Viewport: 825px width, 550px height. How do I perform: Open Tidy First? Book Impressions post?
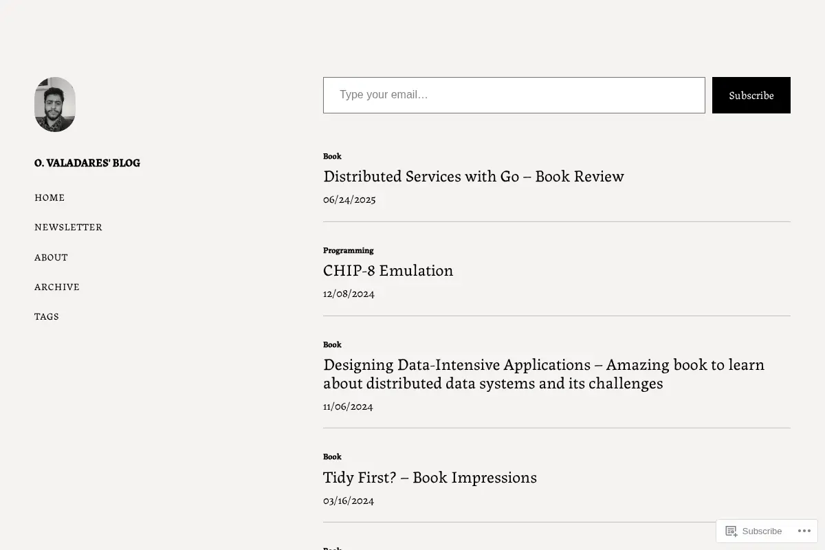pos(430,477)
